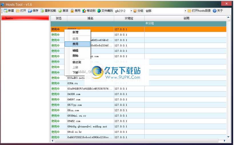The height and width of the screenshot is (145, 234).
Task: Click the 关于 (About) question mark icon
Action: [215, 11]
